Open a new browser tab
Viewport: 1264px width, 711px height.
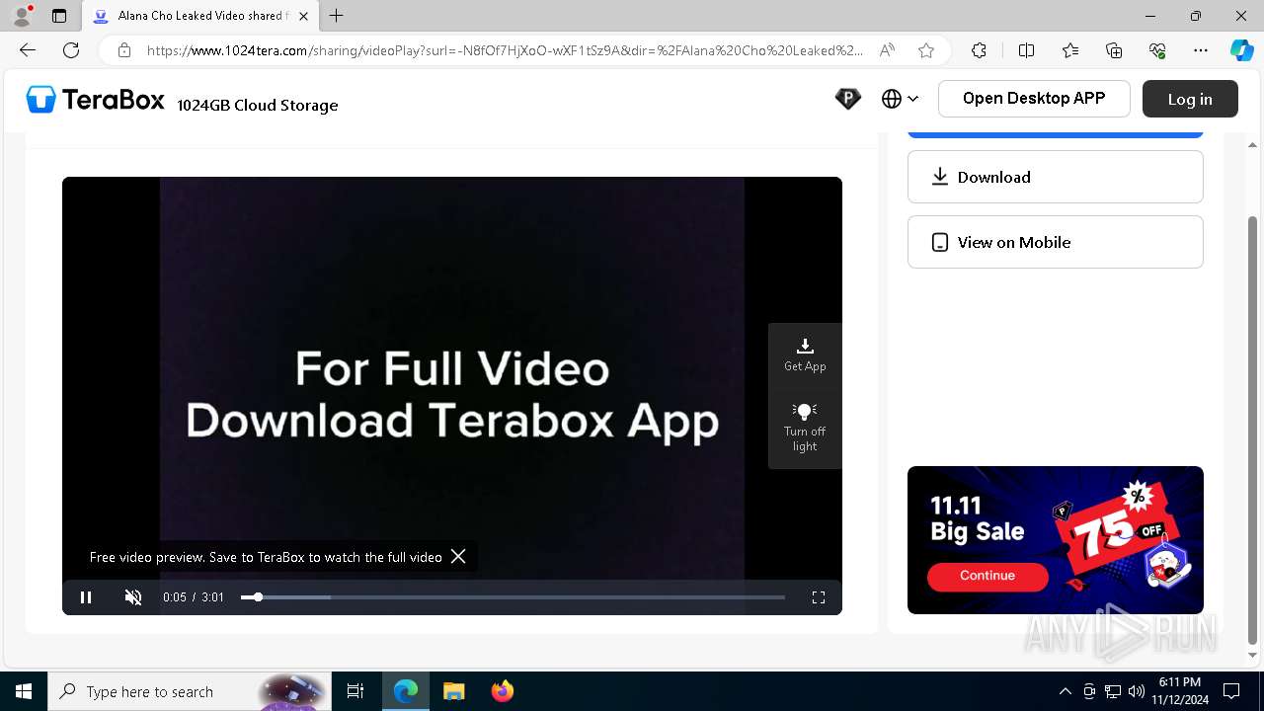click(x=337, y=16)
